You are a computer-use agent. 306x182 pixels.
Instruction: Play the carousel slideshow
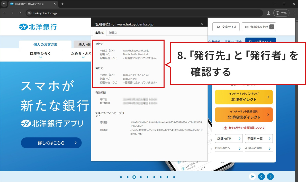pos(252,177)
